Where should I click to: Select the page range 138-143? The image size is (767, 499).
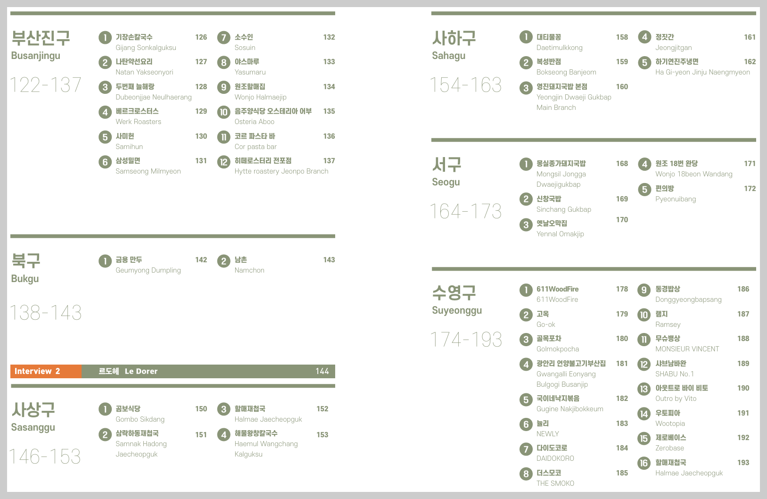coord(46,312)
